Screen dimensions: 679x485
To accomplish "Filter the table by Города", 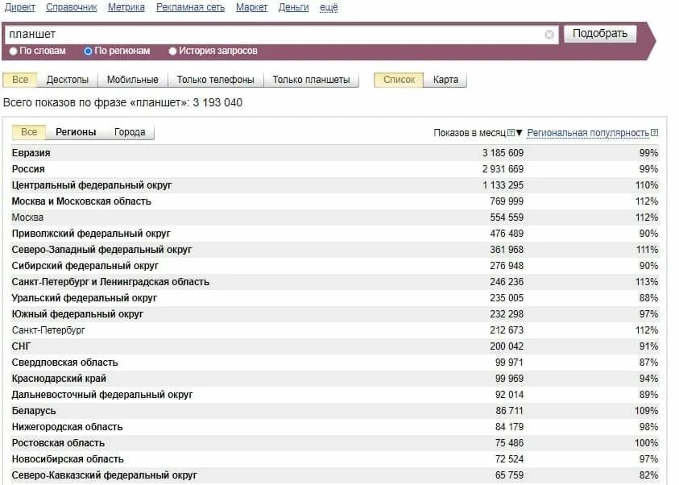I will tap(130, 132).
